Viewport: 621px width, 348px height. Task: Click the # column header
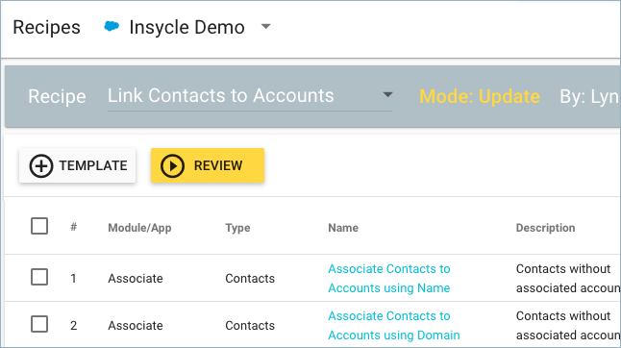pos(74,227)
